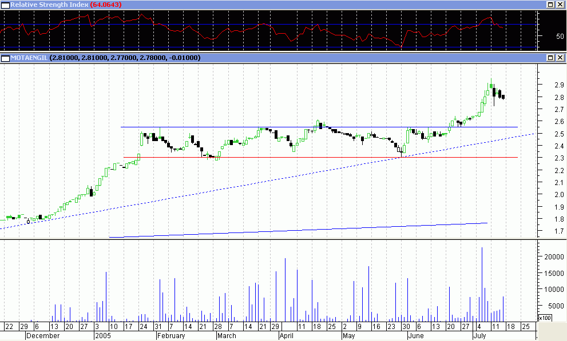Maximize the MOTAENGIL price chart panel

pos(550,58)
